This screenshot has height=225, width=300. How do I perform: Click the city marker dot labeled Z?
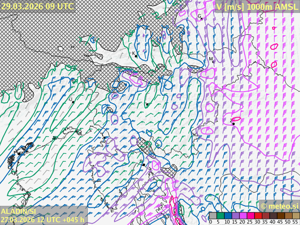pos(233,124)
